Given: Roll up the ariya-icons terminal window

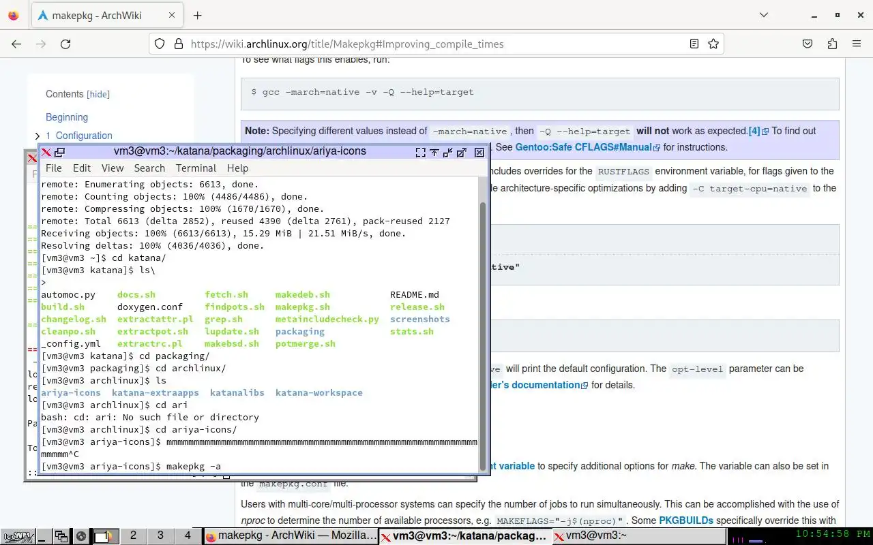Looking at the screenshot, I should tap(434, 153).
